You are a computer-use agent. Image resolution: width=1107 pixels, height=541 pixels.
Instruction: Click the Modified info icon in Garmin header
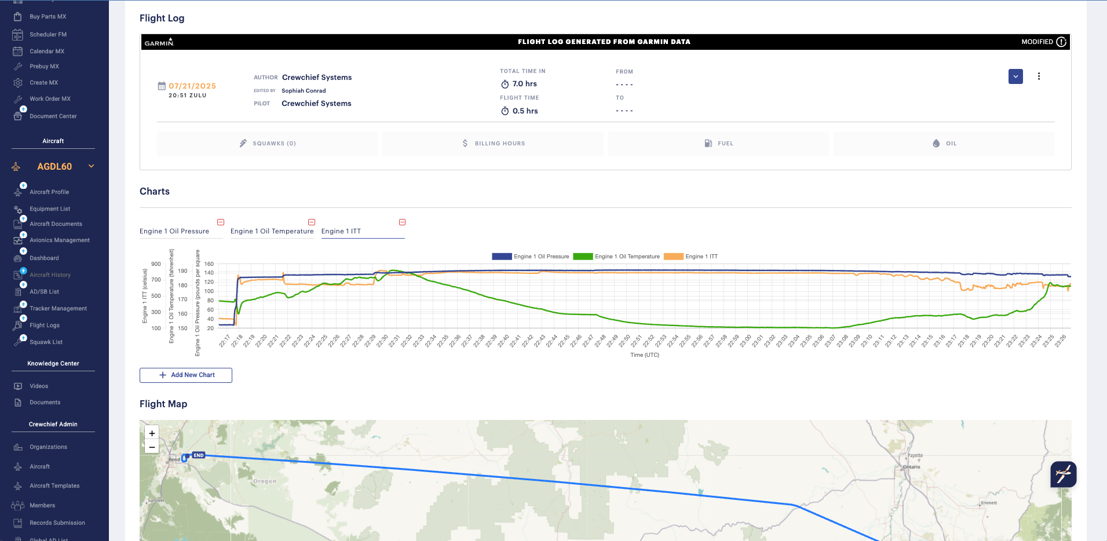[1061, 42]
